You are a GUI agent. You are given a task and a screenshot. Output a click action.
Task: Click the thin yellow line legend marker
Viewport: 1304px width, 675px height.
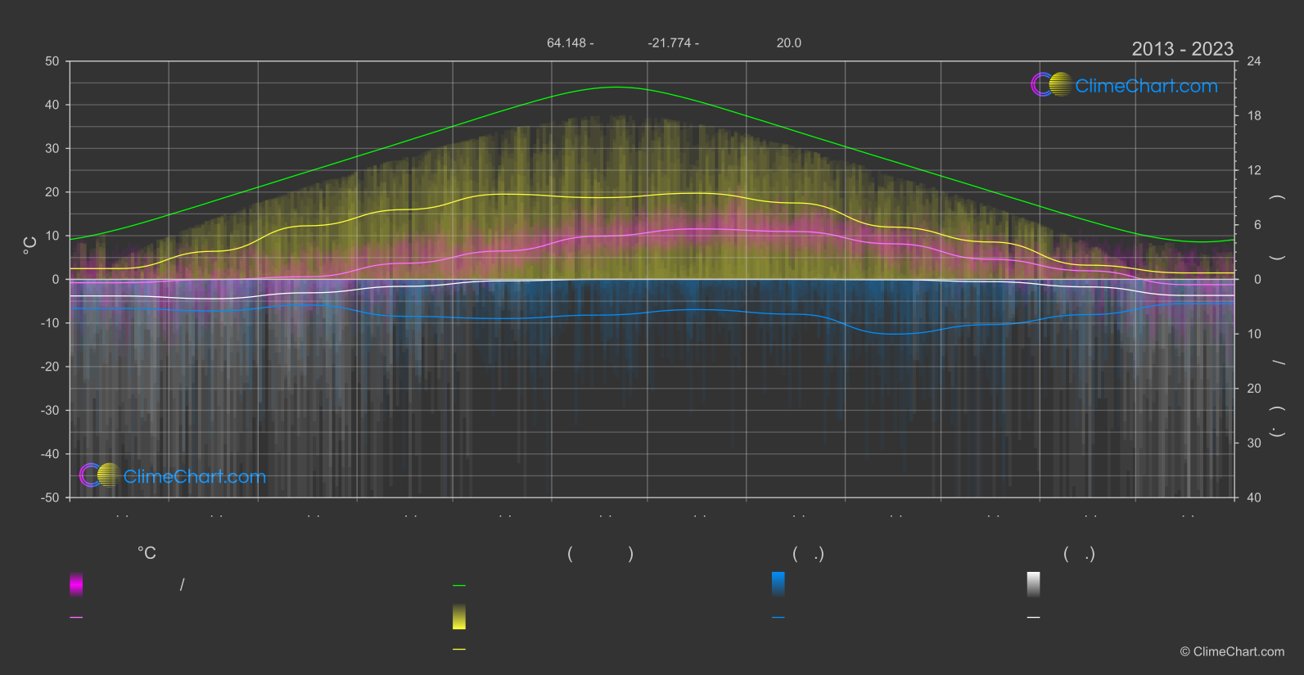click(459, 650)
